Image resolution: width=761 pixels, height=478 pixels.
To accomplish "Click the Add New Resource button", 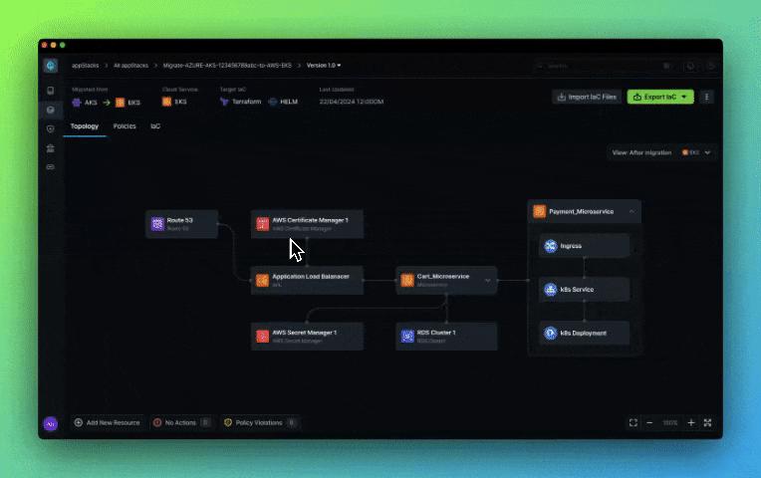I will tap(107, 423).
